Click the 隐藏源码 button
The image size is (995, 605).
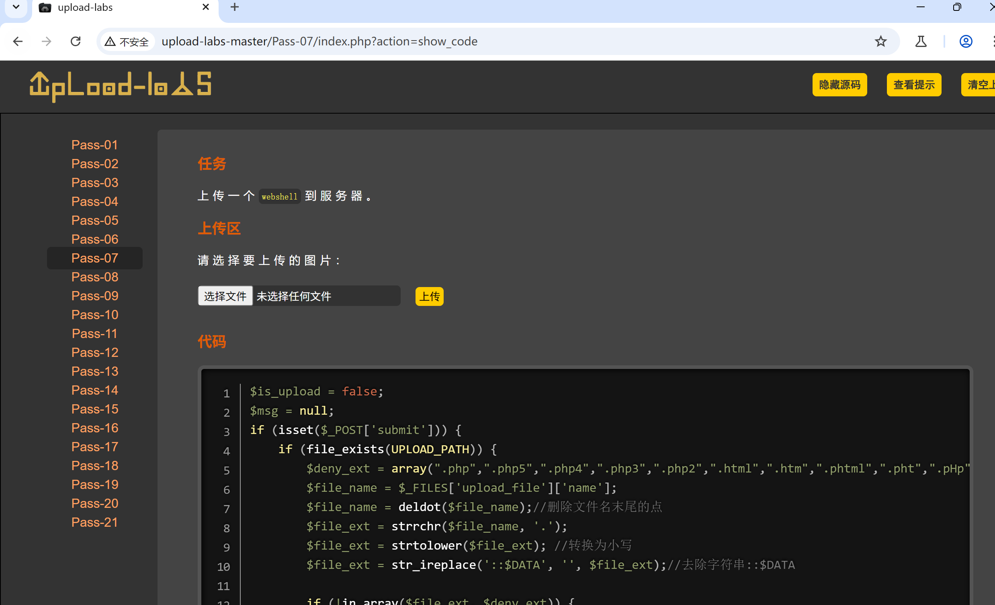point(839,85)
